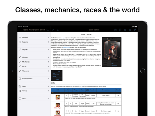Viewport: 155px width, 116px height.
Task: Click the Breeze skill icon in table
Action: pyautogui.click(x=58, y=97)
